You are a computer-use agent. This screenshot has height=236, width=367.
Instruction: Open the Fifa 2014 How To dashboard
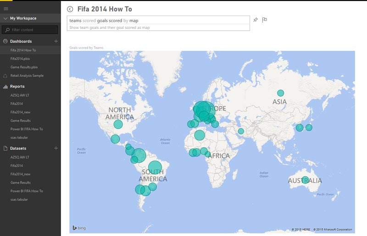click(23, 50)
